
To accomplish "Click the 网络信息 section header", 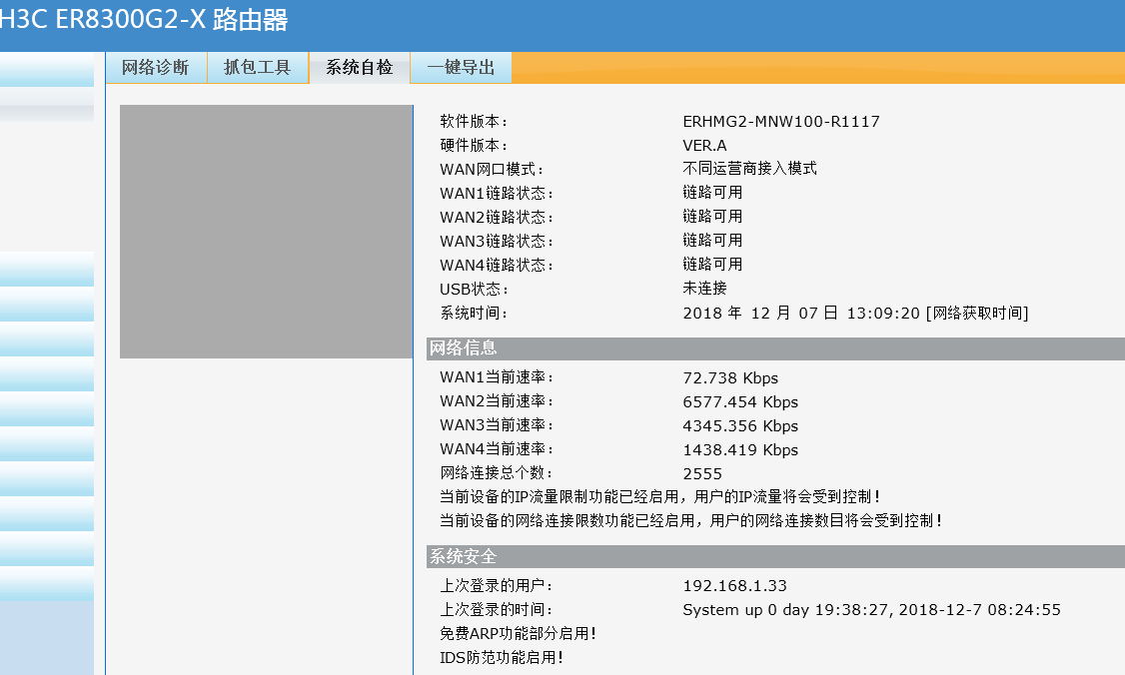I will pyautogui.click(x=775, y=348).
